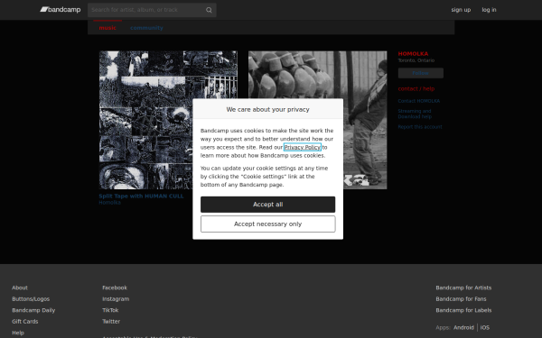
Task: Switch to the music tab
Action: [107, 28]
